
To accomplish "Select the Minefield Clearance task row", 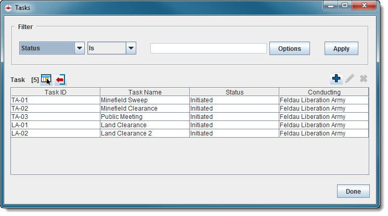I will (x=145, y=109).
